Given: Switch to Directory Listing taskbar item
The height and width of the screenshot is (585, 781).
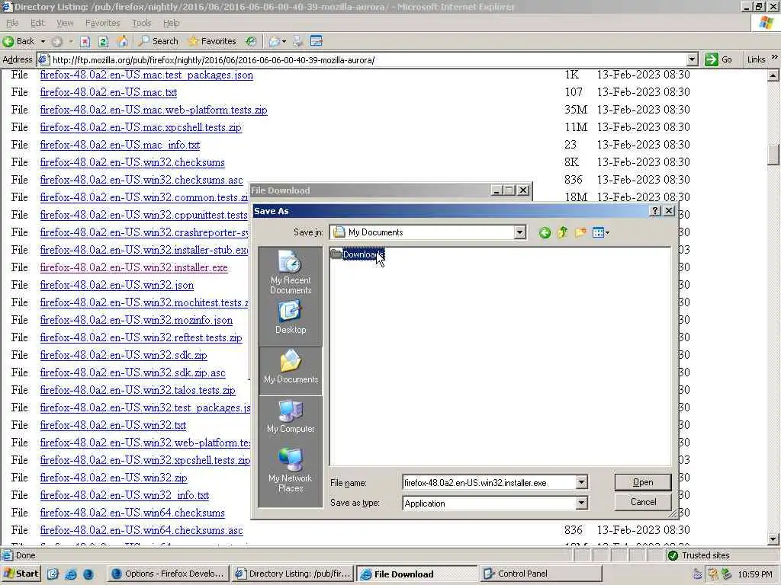Looking at the screenshot, I should click(x=293, y=574).
